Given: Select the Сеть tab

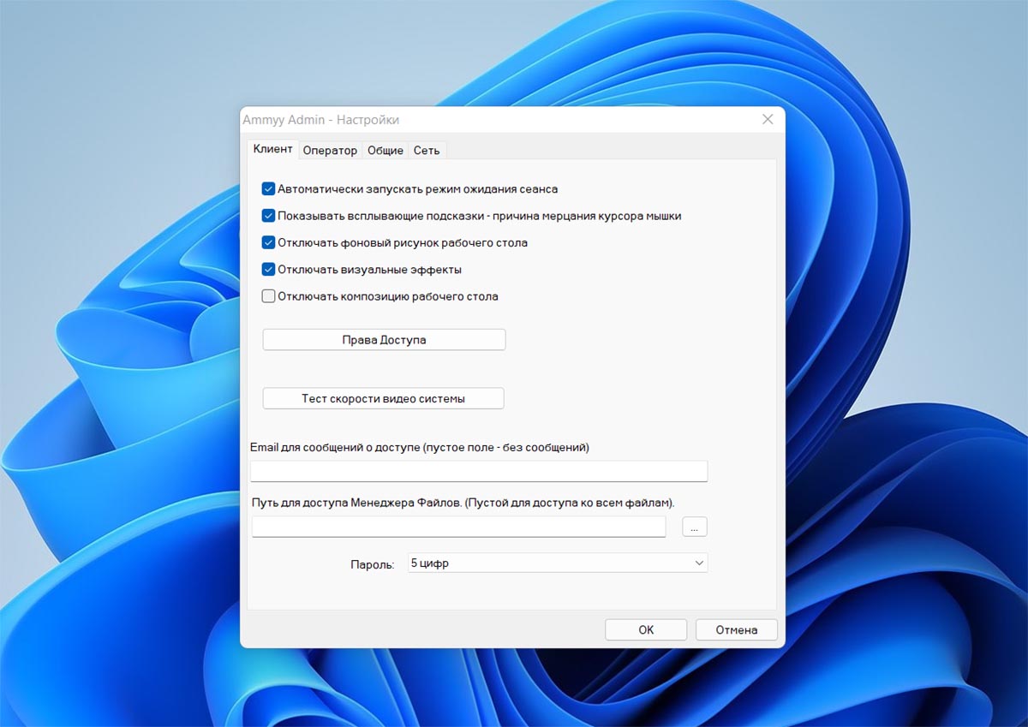Looking at the screenshot, I should click(427, 151).
